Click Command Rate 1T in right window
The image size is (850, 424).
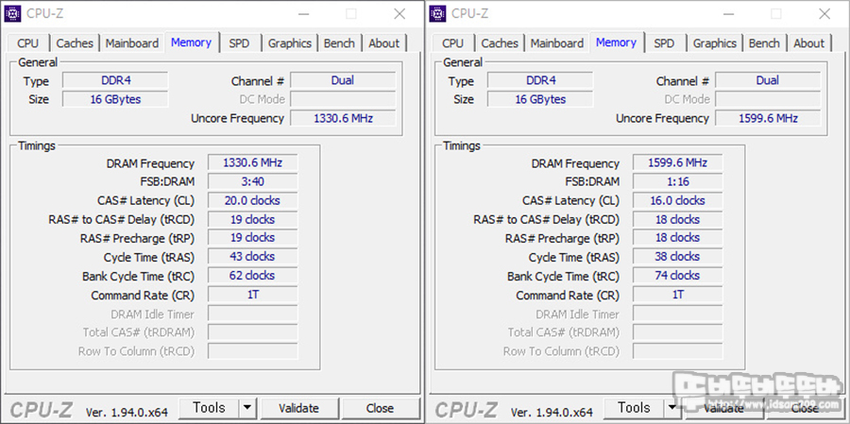pyautogui.click(x=677, y=295)
